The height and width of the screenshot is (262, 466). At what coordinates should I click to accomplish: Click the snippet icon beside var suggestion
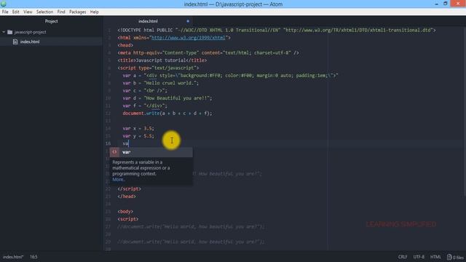click(114, 152)
